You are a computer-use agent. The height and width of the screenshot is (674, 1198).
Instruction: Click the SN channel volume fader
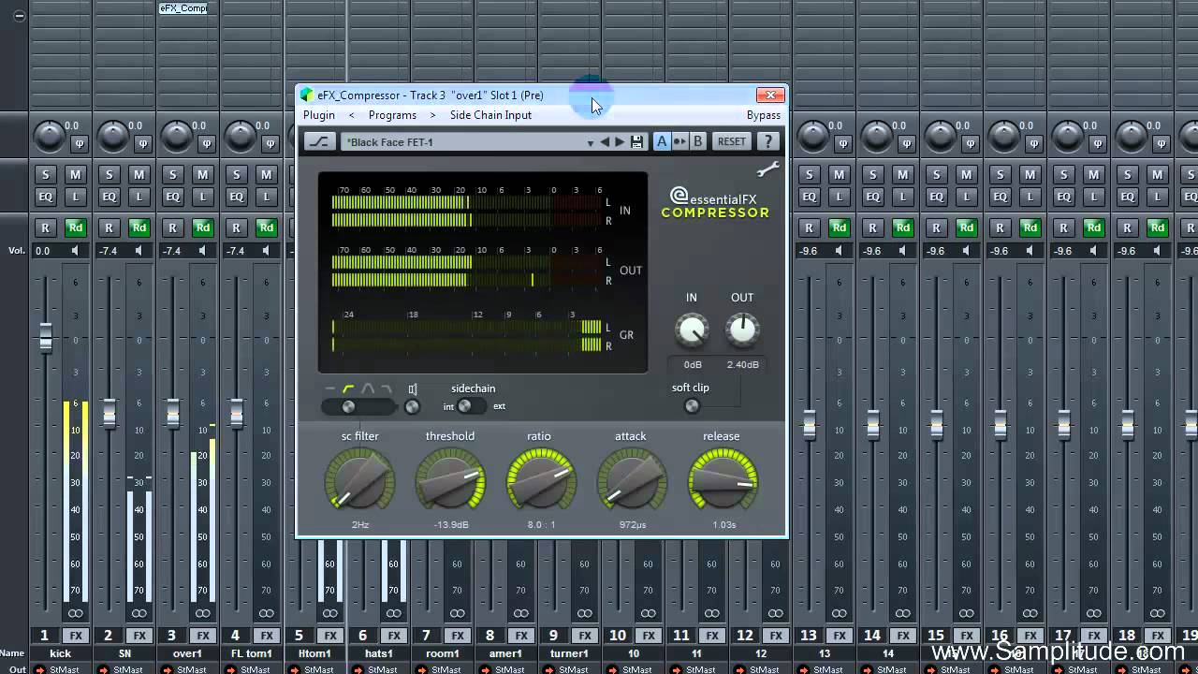click(109, 413)
